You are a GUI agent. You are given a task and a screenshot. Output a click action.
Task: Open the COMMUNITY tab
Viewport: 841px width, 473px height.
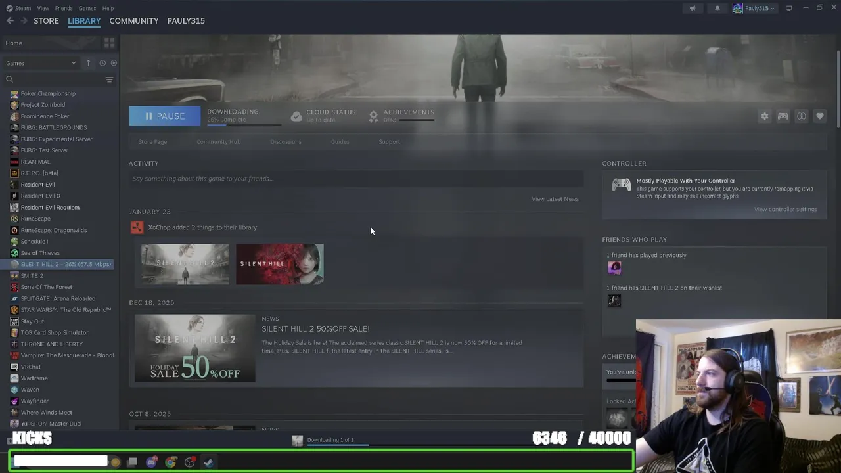tap(134, 21)
